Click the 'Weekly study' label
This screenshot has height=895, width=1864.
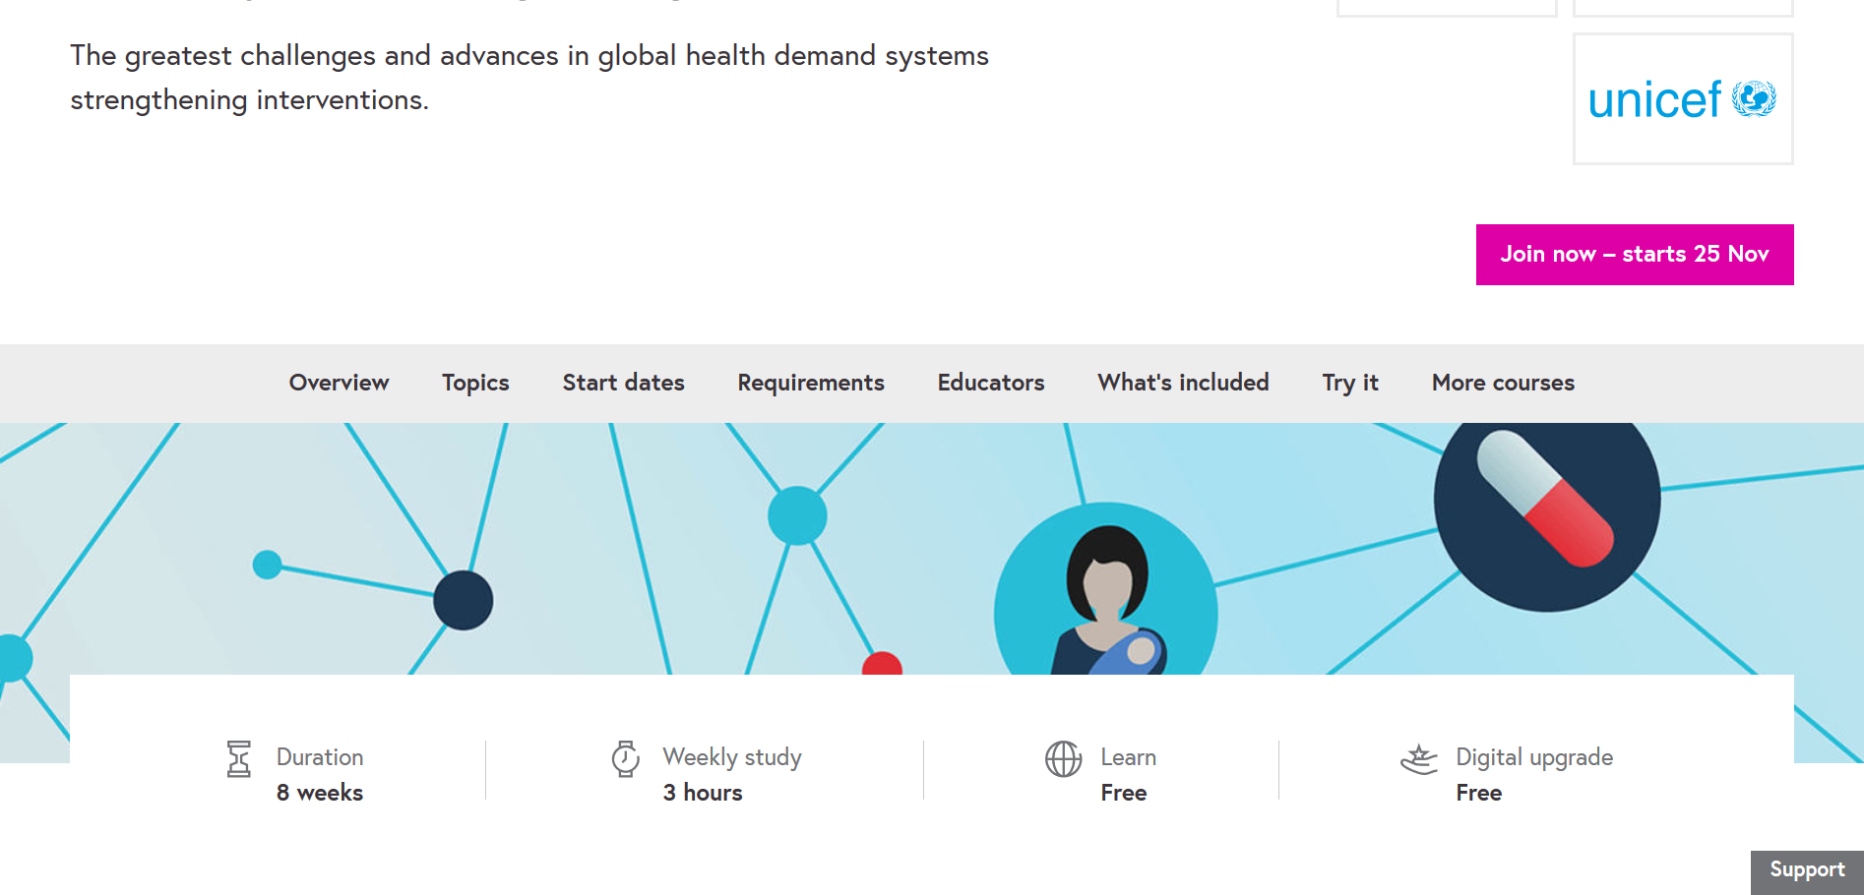pos(732,757)
